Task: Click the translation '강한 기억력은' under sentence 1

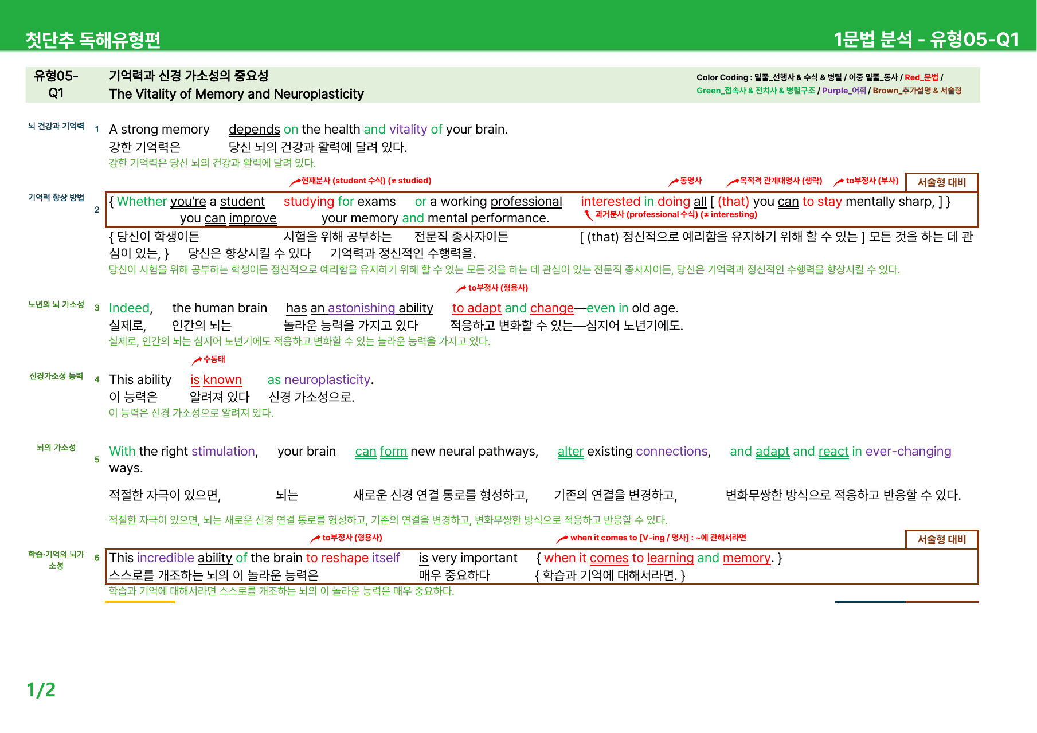Action: pos(144,147)
